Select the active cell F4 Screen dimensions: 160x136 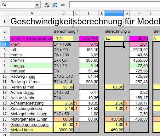pyautogui.click(x=114, y=44)
